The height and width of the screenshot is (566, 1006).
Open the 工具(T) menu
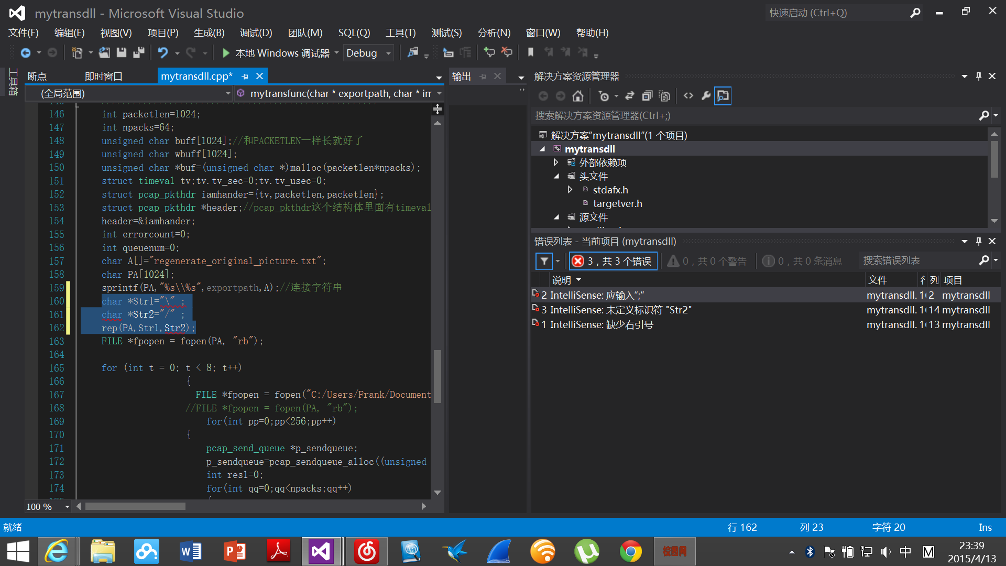[401, 33]
